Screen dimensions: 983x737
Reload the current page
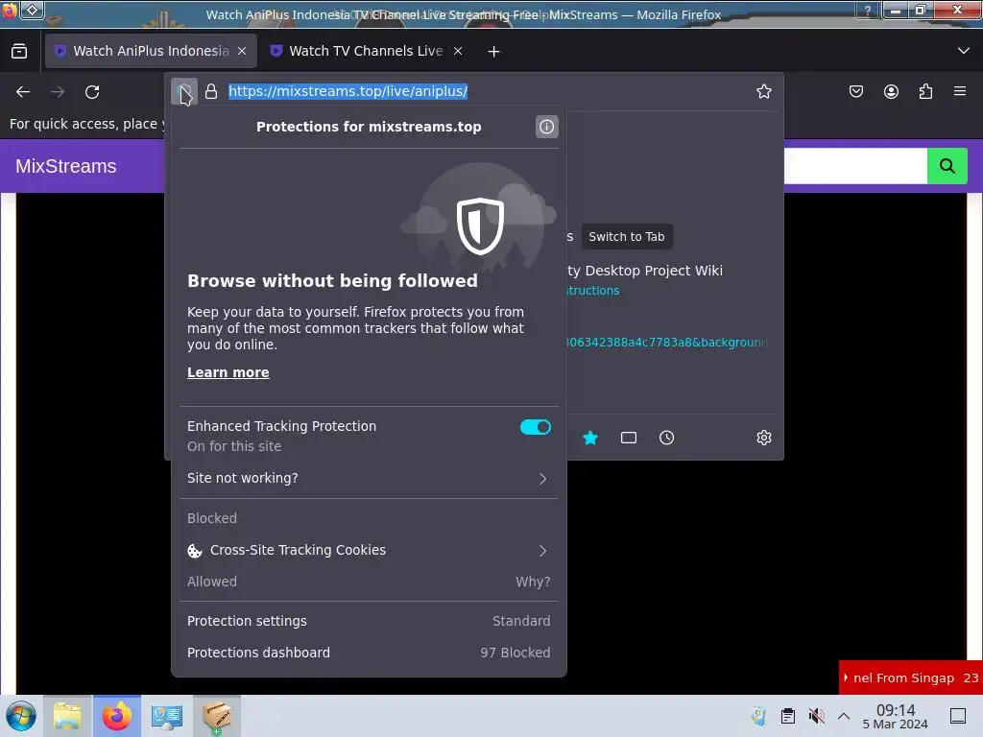[x=92, y=92]
